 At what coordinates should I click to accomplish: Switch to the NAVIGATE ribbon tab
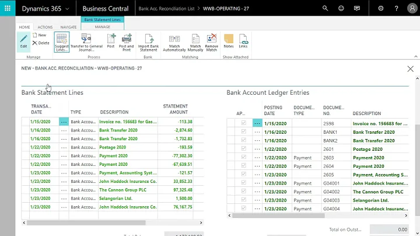(69, 27)
